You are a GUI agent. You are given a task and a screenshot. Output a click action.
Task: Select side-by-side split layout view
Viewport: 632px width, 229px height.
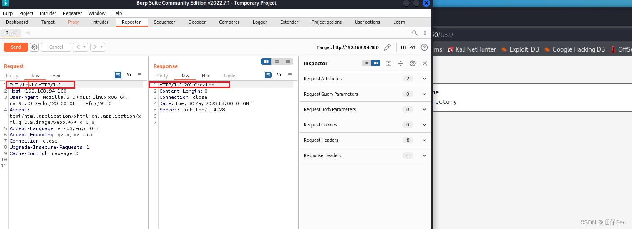[x=266, y=62]
